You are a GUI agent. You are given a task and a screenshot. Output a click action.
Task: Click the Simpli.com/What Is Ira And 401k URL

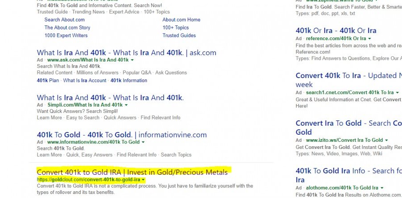85,105
